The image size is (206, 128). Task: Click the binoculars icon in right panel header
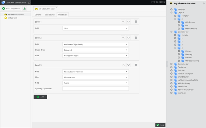pos(171,3)
